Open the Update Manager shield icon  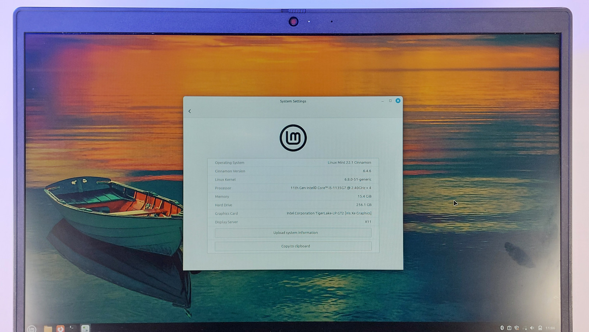pos(516,328)
